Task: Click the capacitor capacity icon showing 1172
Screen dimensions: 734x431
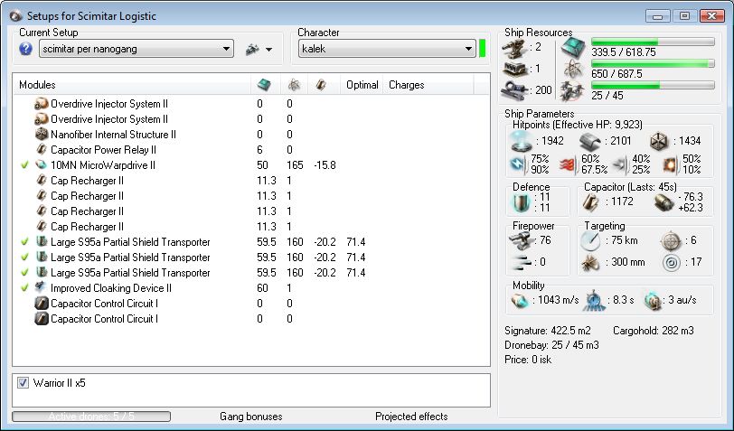Action: point(590,201)
